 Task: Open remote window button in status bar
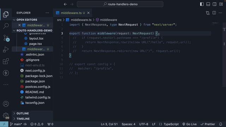coord(4,124)
